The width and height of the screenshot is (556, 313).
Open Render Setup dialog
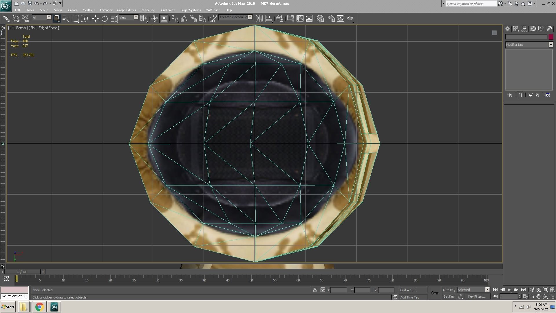tap(331, 19)
